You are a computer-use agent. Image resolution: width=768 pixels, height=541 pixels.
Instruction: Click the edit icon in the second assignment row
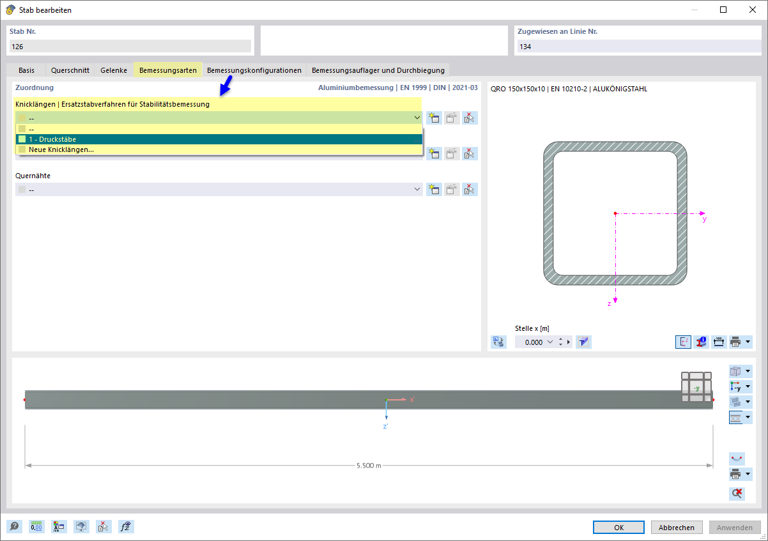click(452, 153)
